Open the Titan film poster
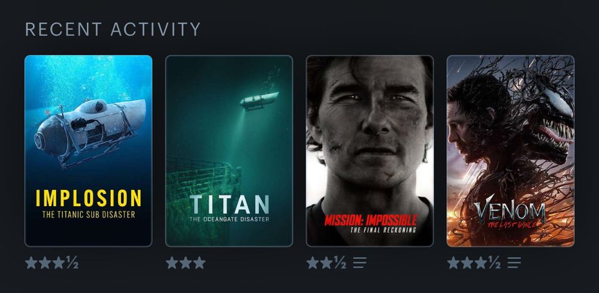Viewport: 599px width, 293px height. [229, 151]
